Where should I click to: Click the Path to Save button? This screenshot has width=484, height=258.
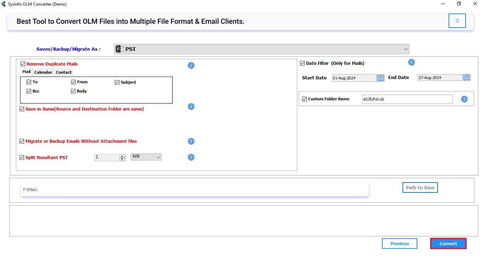coord(420,188)
